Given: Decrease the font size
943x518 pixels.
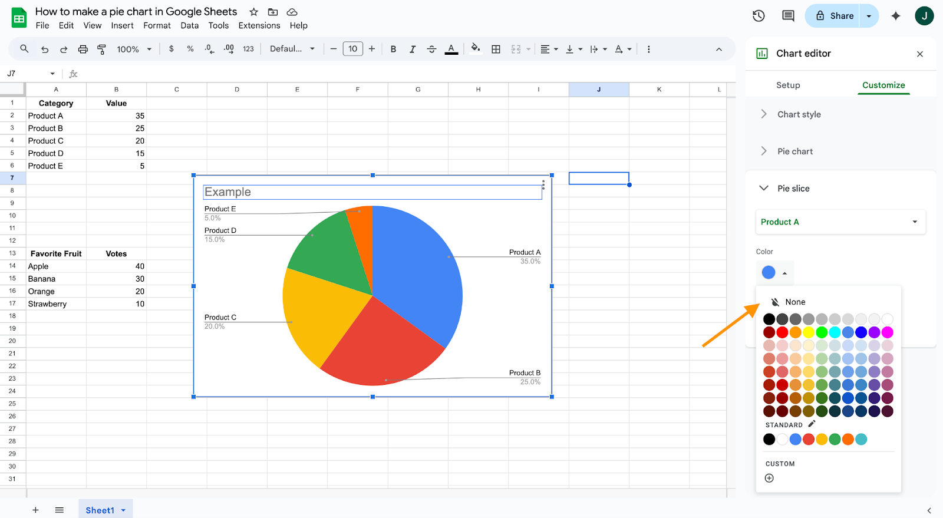Looking at the screenshot, I should [x=334, y=49].
